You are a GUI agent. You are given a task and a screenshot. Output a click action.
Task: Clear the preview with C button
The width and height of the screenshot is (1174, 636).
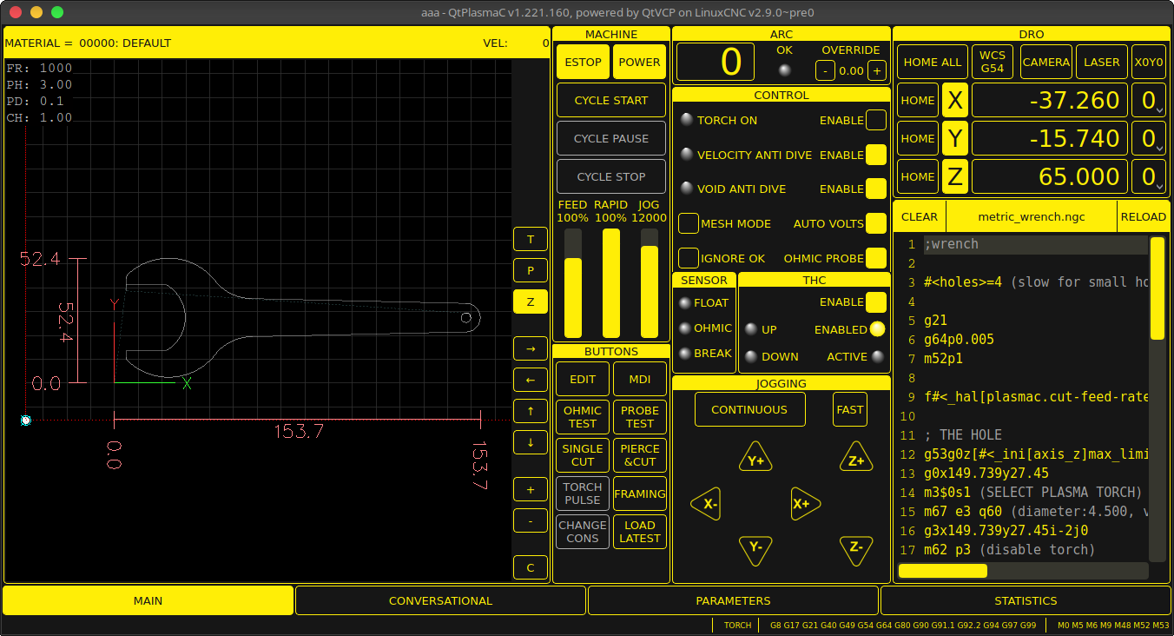point(531,567)
